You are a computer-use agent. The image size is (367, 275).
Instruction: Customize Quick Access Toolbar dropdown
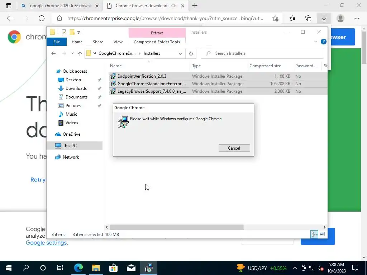(78, 33)
